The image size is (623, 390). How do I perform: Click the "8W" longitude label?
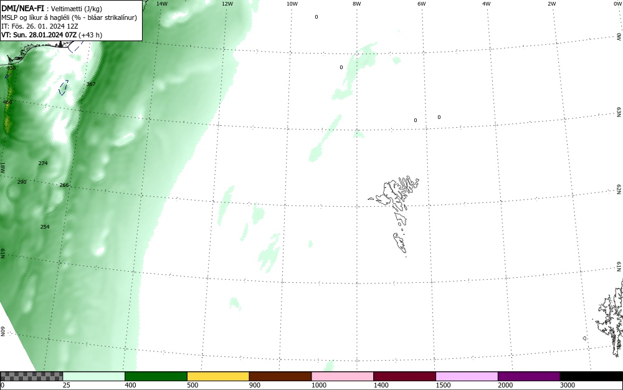357,4
